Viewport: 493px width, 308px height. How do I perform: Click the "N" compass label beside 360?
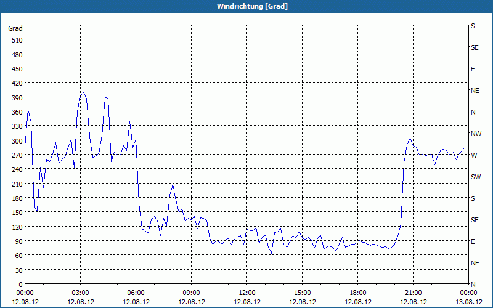[x=473, y=112]
